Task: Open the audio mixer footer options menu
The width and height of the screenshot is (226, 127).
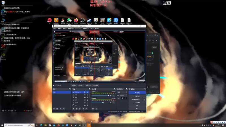Action: tap(97, 109)
